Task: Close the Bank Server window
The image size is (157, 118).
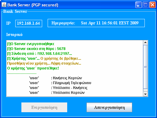Action: (152, 5)
